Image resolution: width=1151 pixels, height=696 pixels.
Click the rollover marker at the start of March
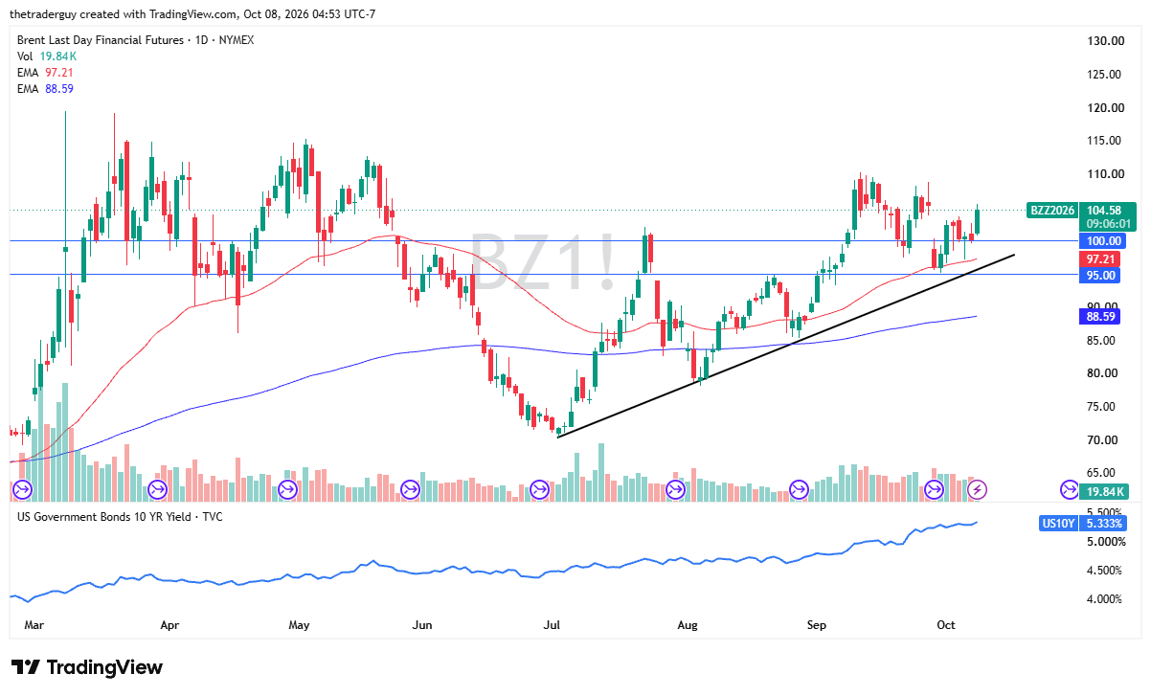point(21,490)
